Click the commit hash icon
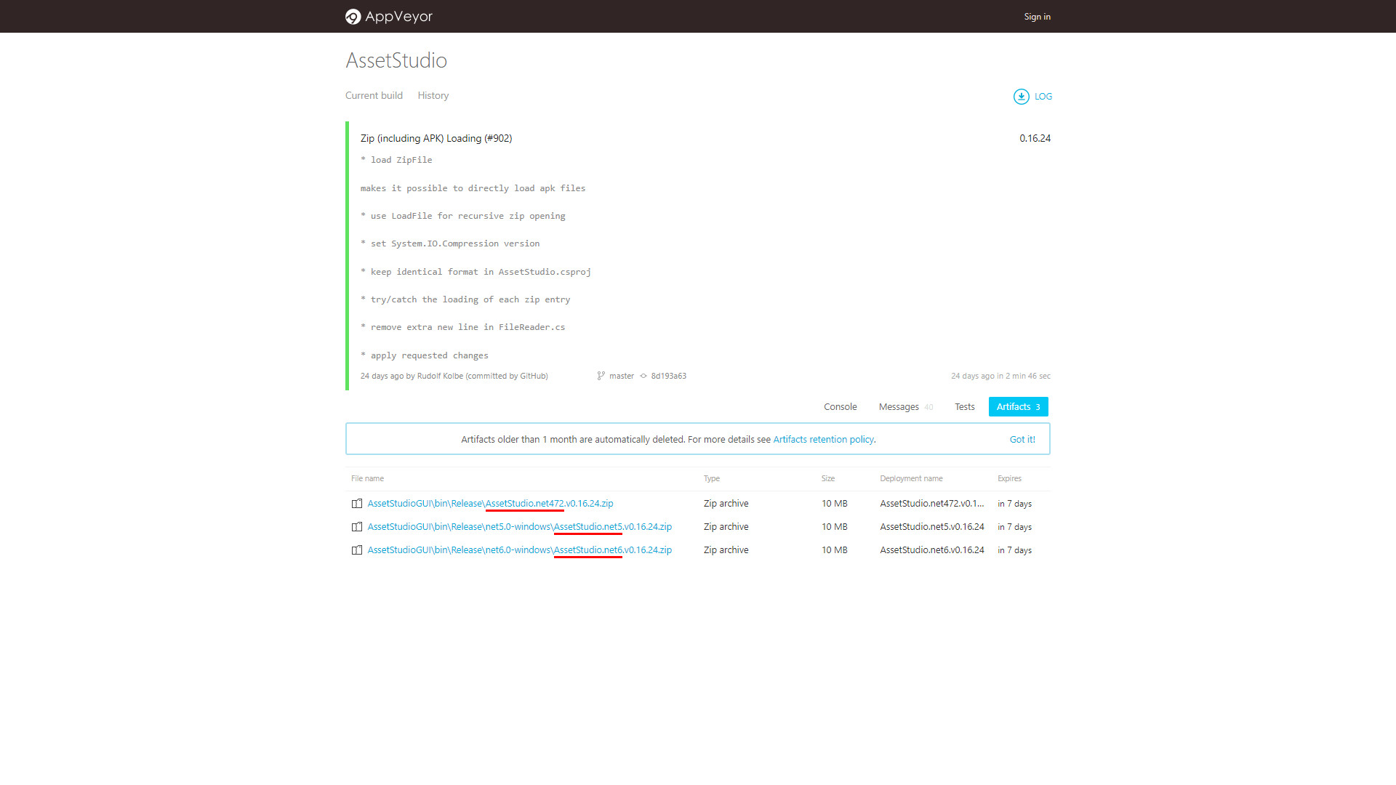 [643, 376]
